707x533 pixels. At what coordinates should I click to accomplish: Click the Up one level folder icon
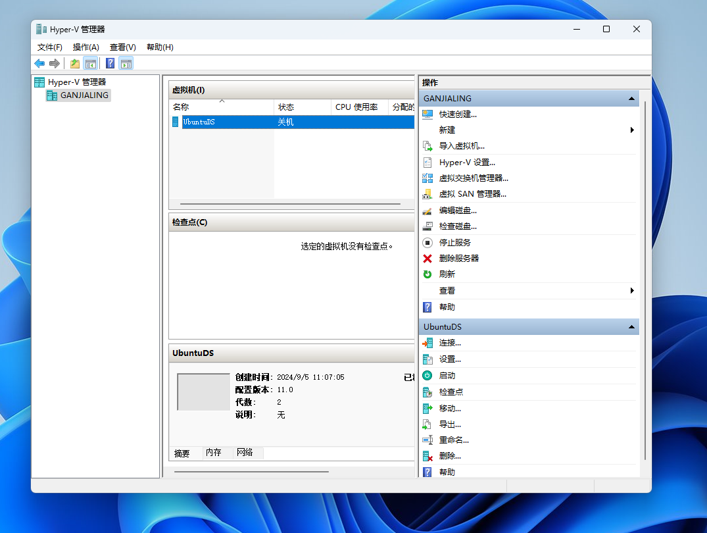[75, 64]
